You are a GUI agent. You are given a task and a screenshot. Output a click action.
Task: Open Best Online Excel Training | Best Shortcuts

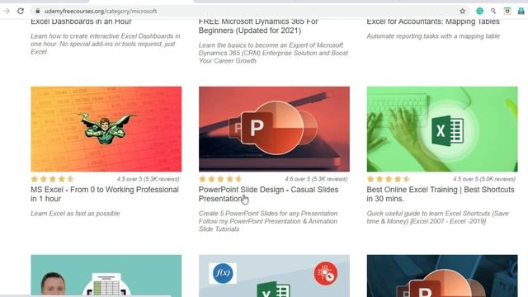[x=441, y=194]
